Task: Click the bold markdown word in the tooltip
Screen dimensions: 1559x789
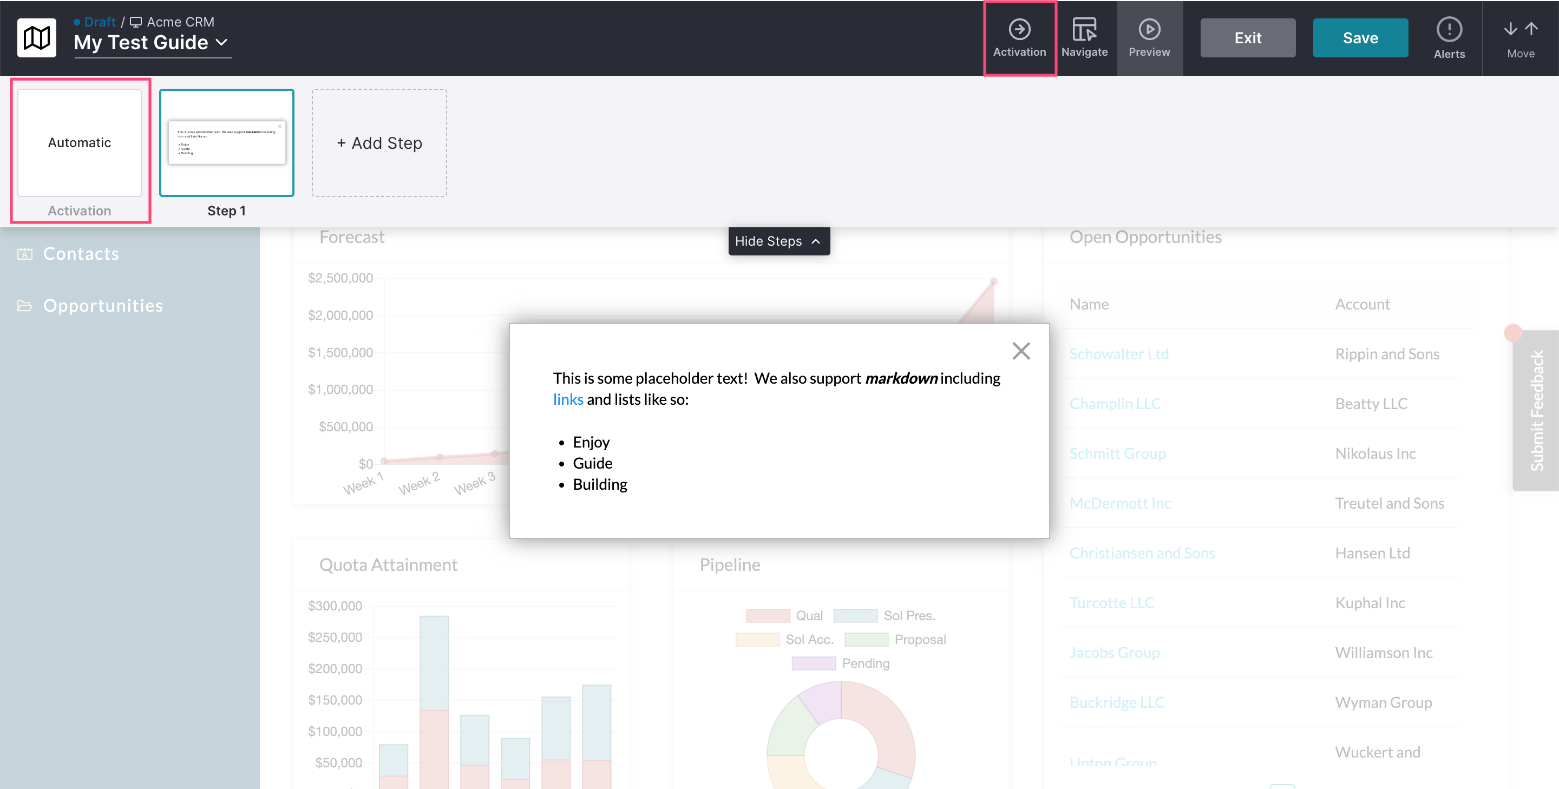Action: tap(901, 378)
